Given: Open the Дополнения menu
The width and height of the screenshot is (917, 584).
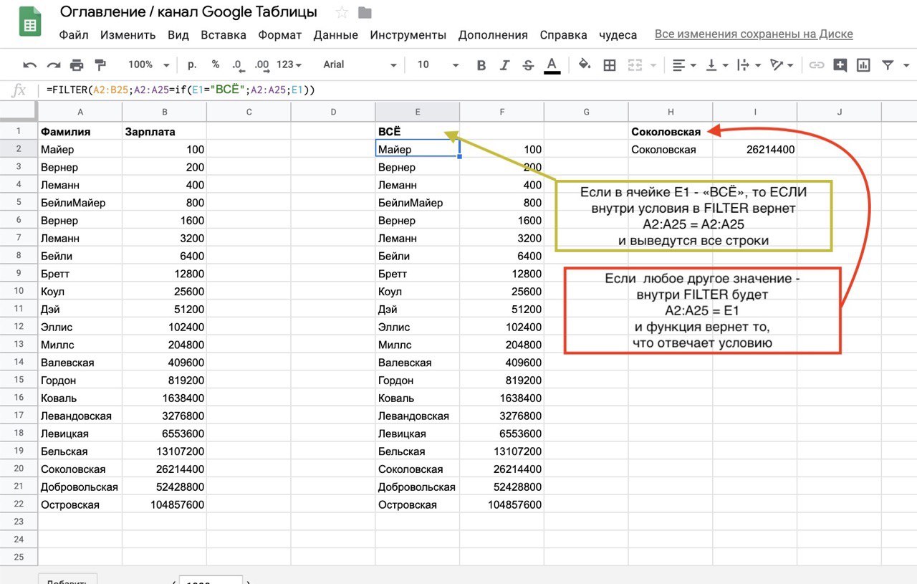Looking at the screenshot, I should point(493,34).
